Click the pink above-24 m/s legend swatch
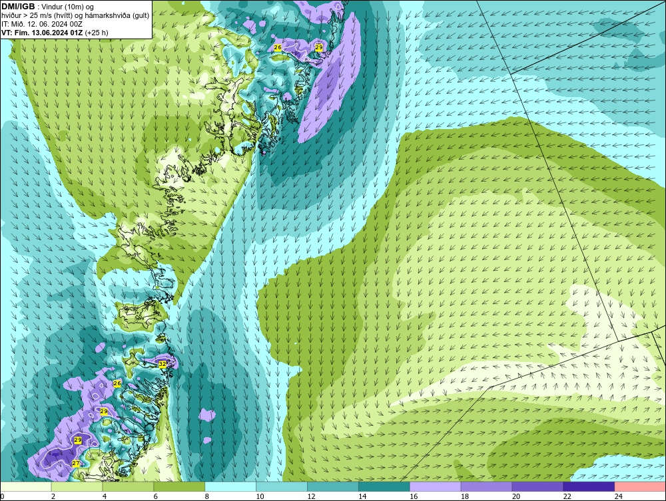The image size is (666, 501). [x=640, y=486]
